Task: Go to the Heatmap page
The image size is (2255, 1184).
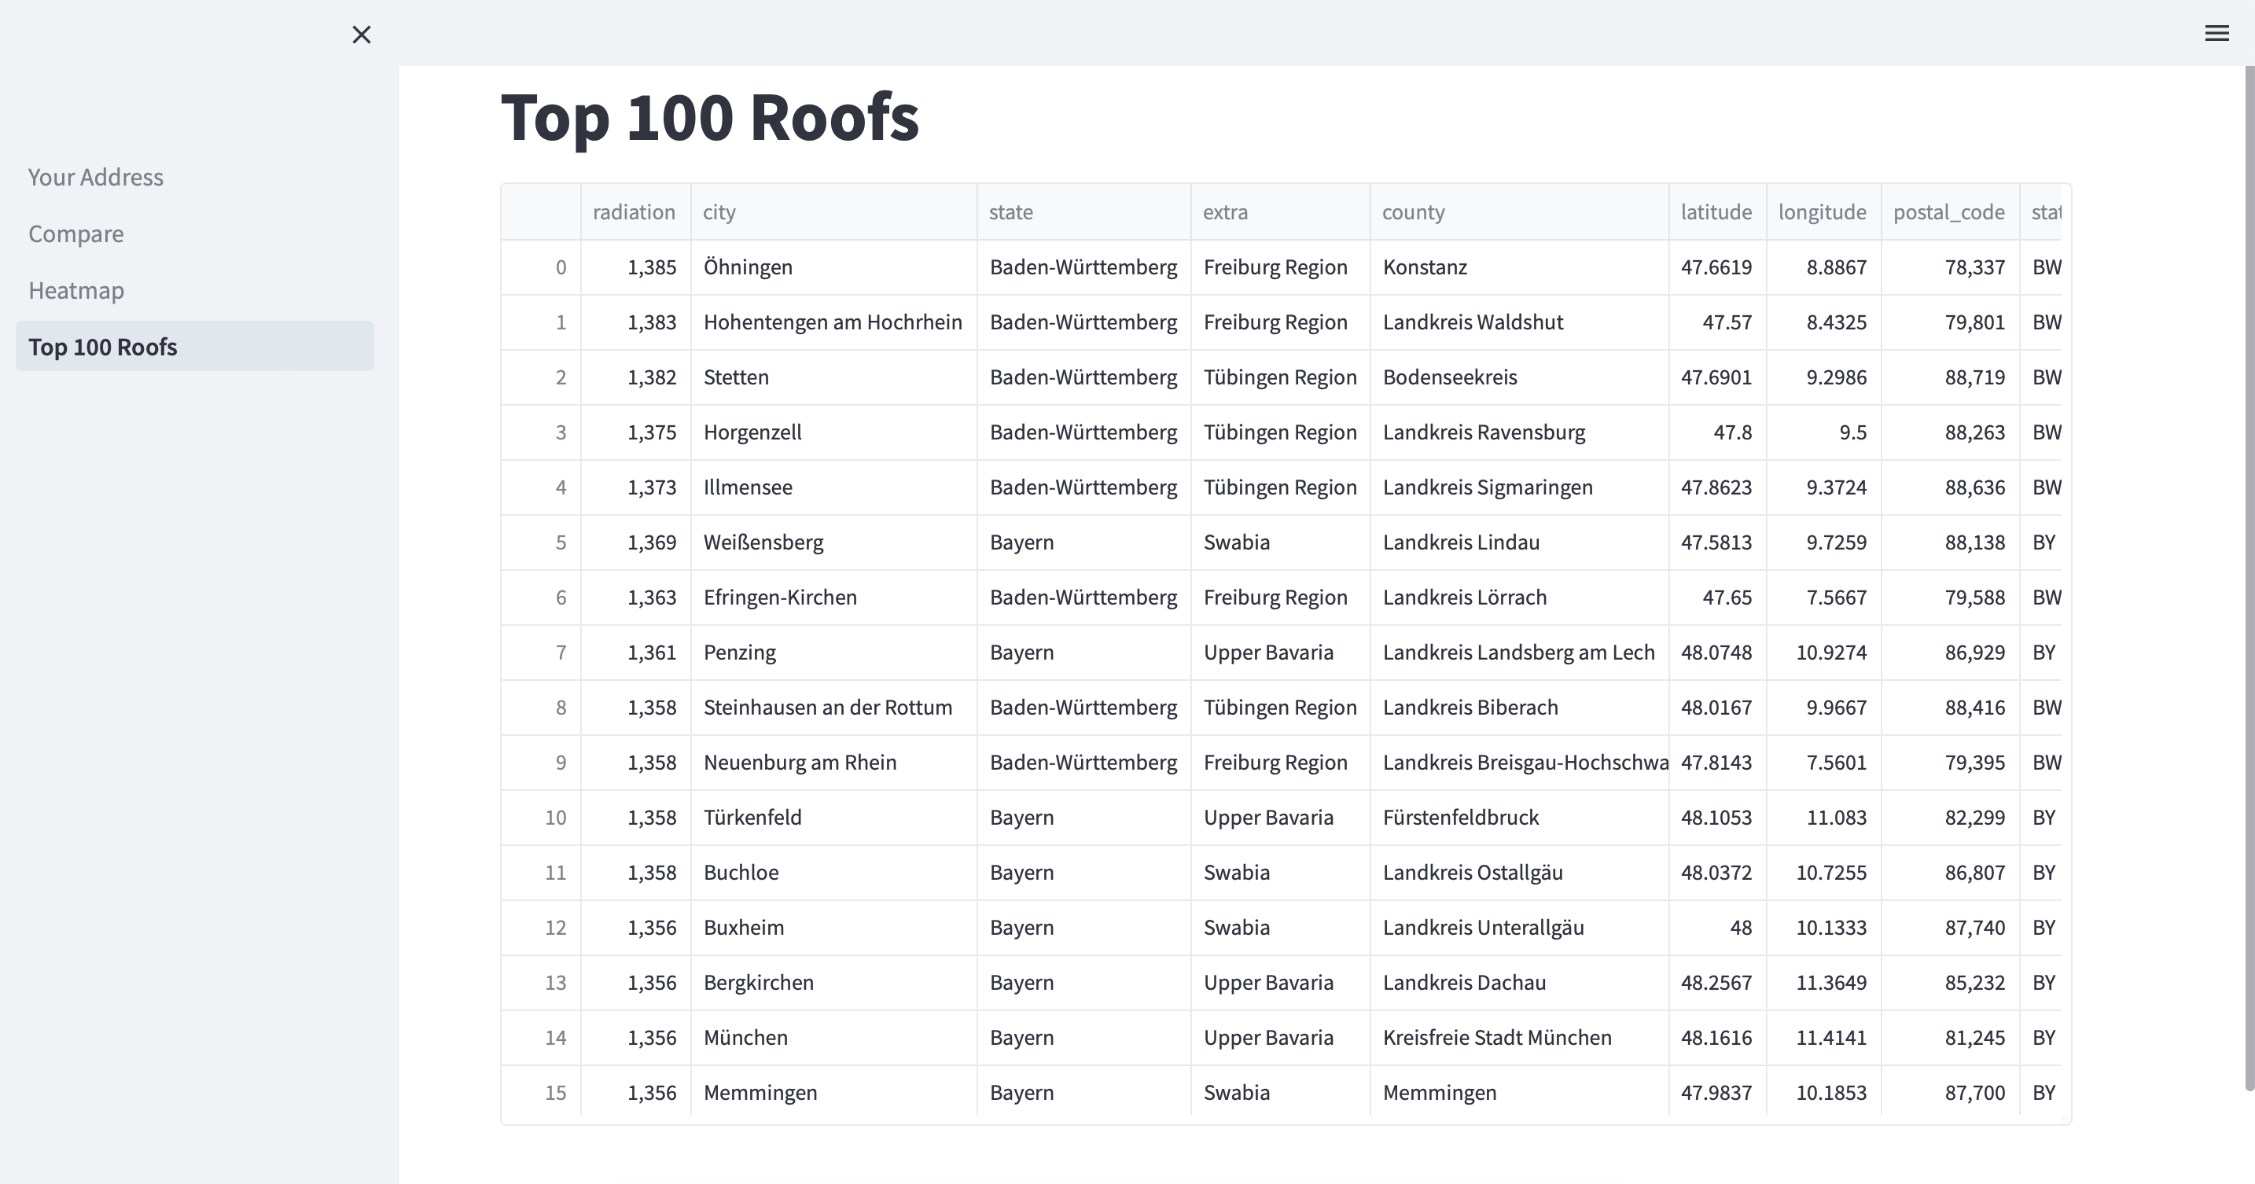Action: tap(76, 291)
